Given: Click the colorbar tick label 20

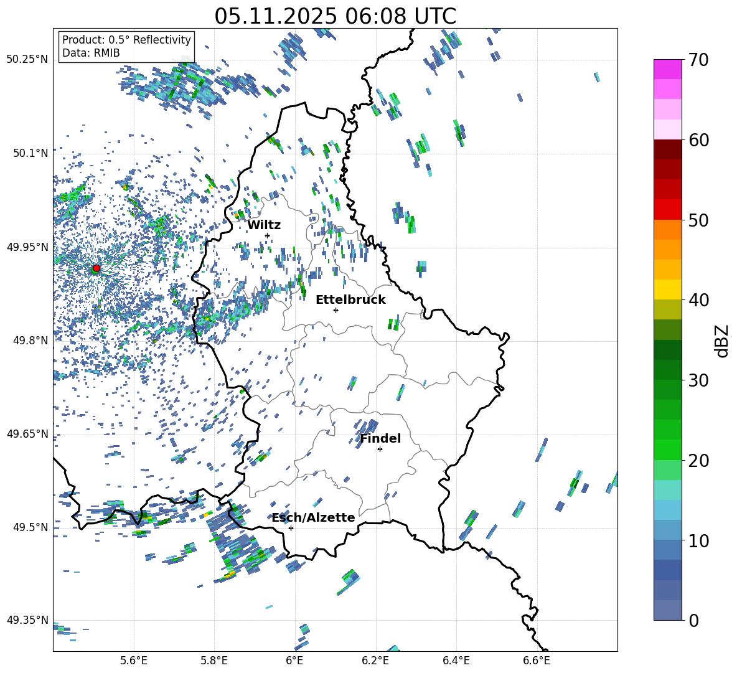Looking at the screenshot, I should tap(698, 460).
